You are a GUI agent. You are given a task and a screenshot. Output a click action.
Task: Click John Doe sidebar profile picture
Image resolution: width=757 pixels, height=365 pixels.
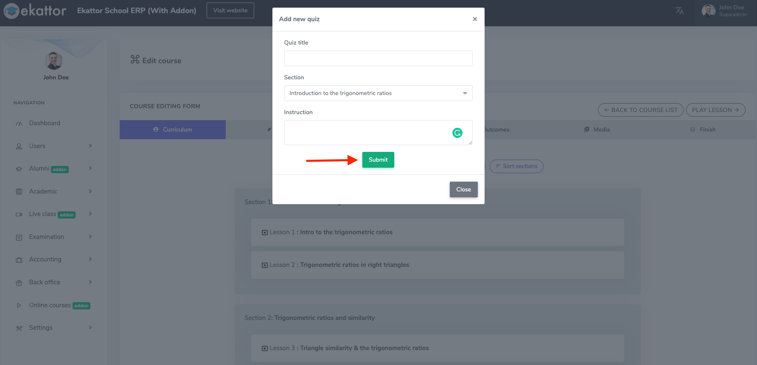coord(54,61)
